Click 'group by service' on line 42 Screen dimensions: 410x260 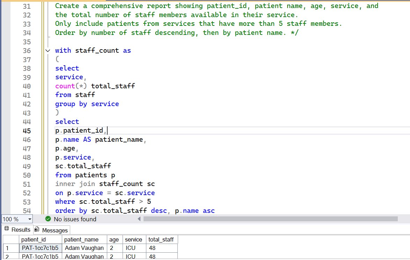click(x=87, y=104)
